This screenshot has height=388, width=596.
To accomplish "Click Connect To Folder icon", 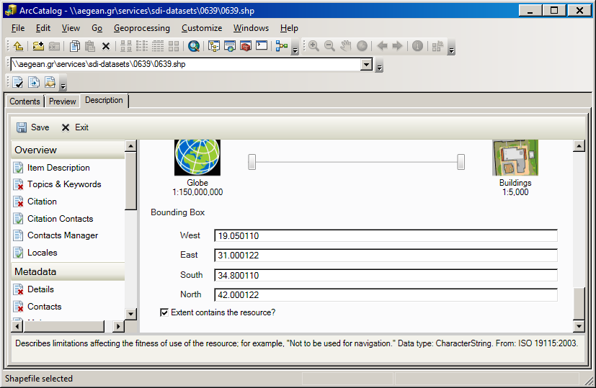I will 38,46.
